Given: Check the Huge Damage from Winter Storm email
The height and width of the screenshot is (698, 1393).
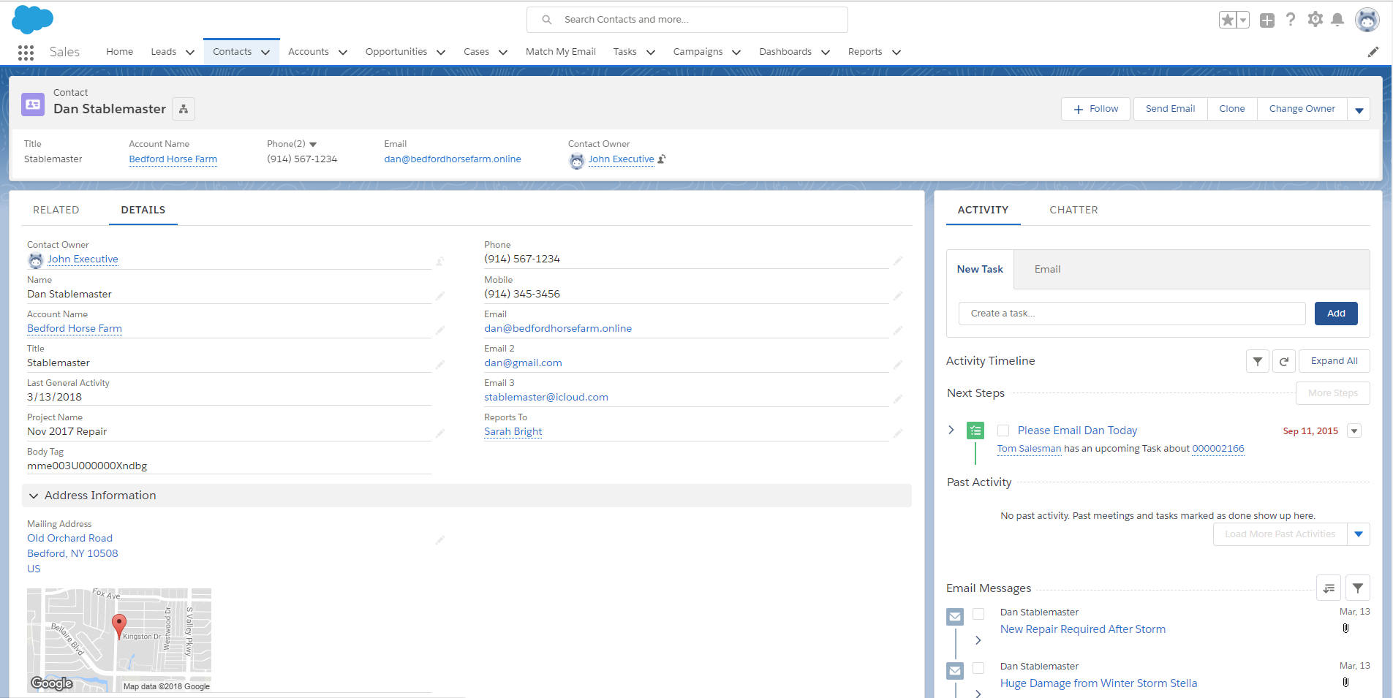Looking at the screenshot, I should (x=979, y=668).
